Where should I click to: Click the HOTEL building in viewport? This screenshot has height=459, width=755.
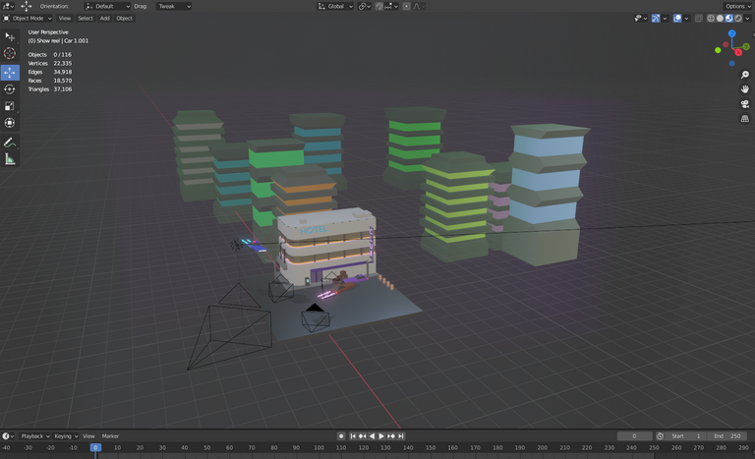pyautogui.click(x=325, y=247)
